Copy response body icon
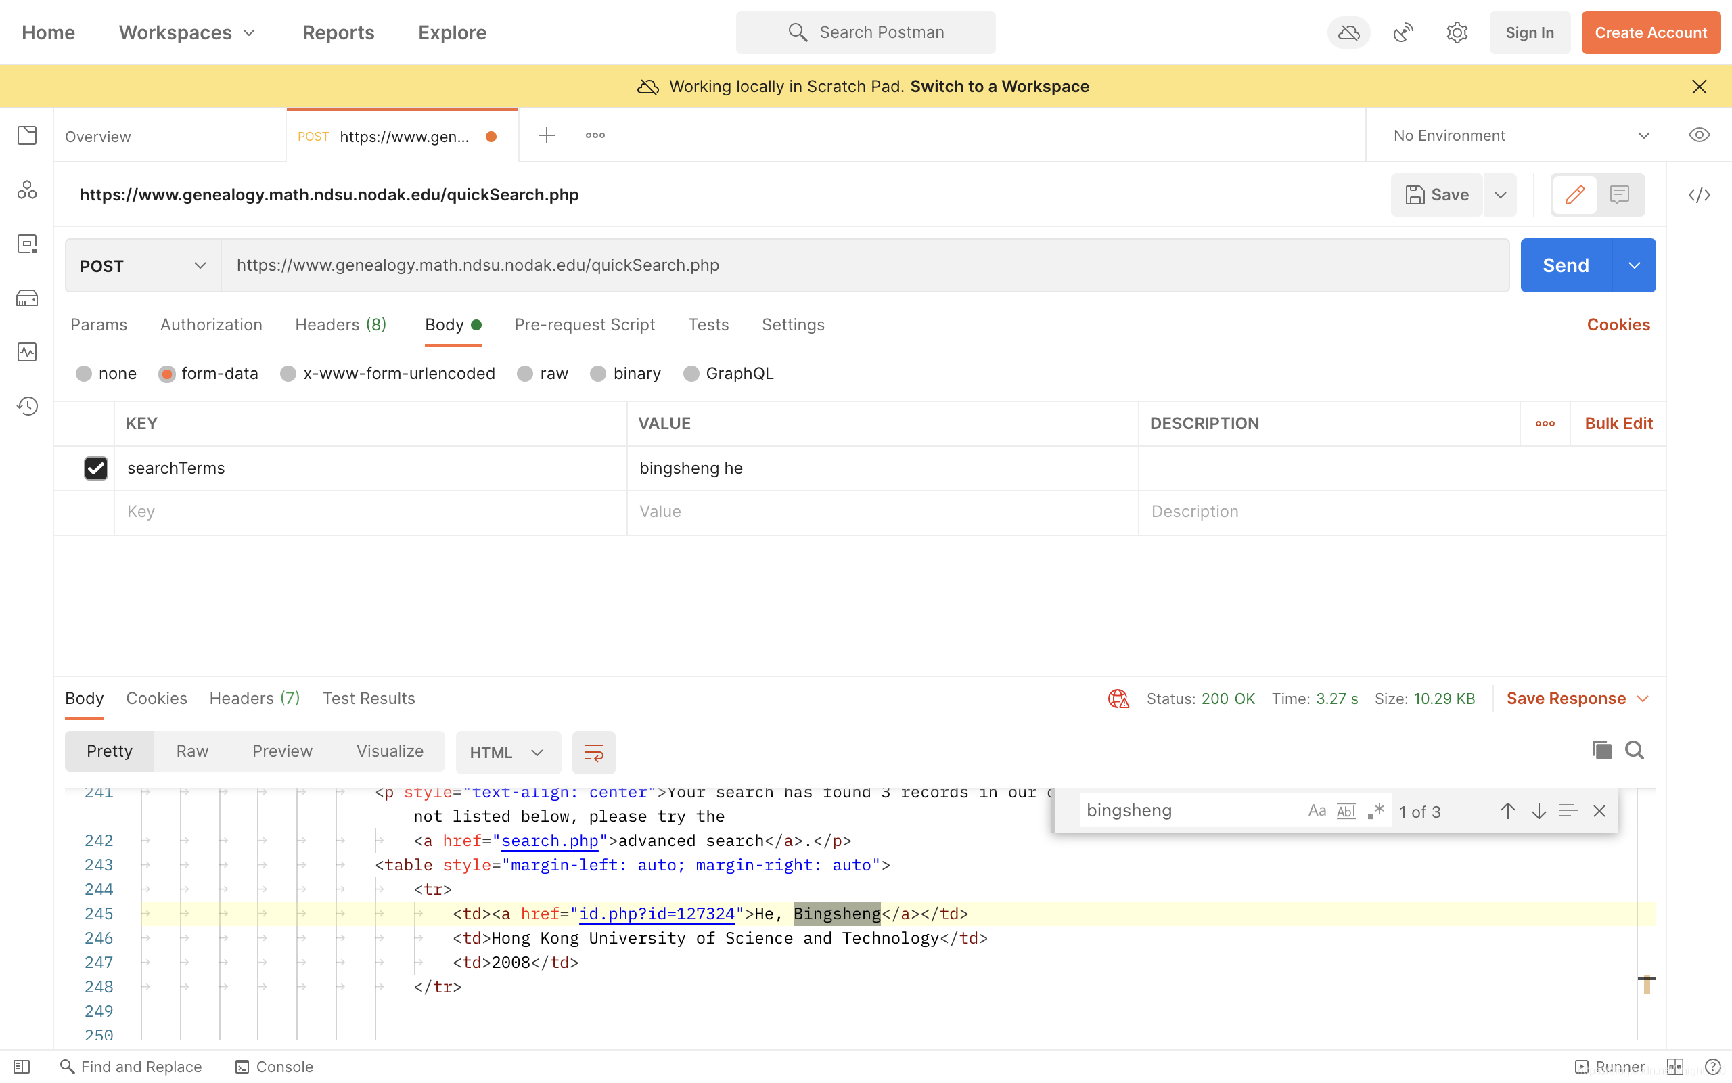The image size is (1732, 1083). tap(1601, 750)
